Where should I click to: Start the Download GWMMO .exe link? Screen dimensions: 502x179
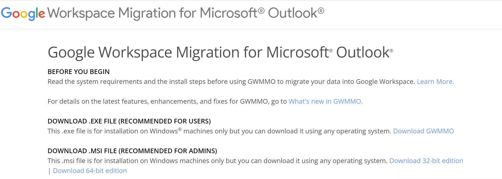[423, 131]
